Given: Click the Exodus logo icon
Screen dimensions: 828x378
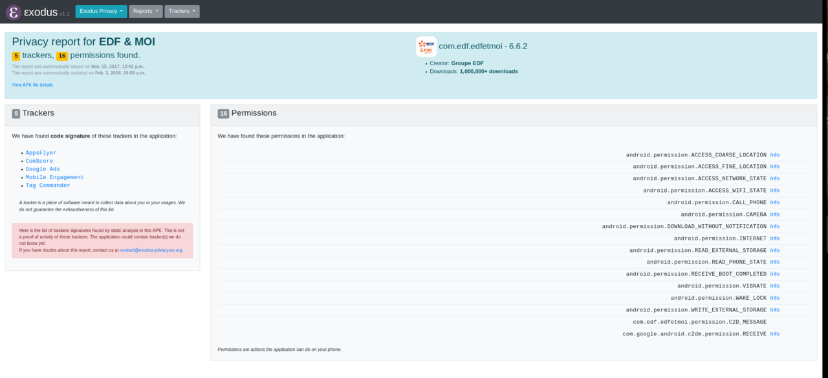Looking at the screenshot, I should click(x=14, y=12).
